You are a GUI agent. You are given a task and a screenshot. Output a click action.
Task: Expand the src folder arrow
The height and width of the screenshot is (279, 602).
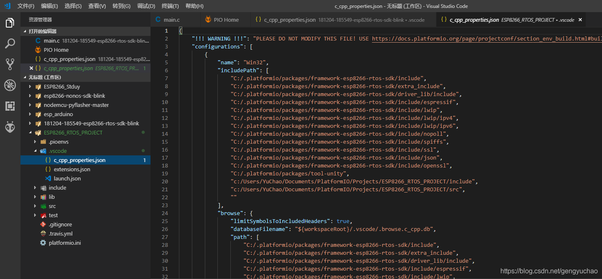coord(35,206)
